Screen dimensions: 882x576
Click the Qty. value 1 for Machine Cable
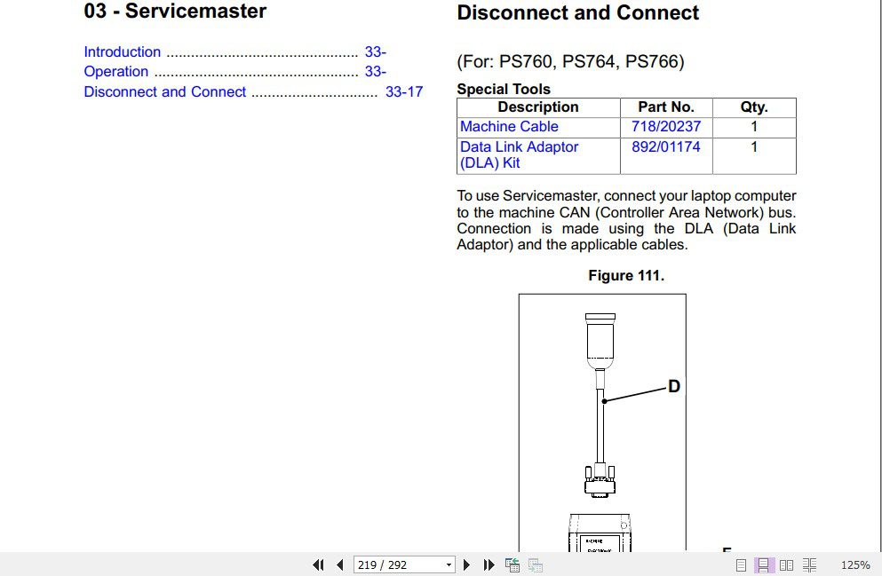(x=754, y=126)
